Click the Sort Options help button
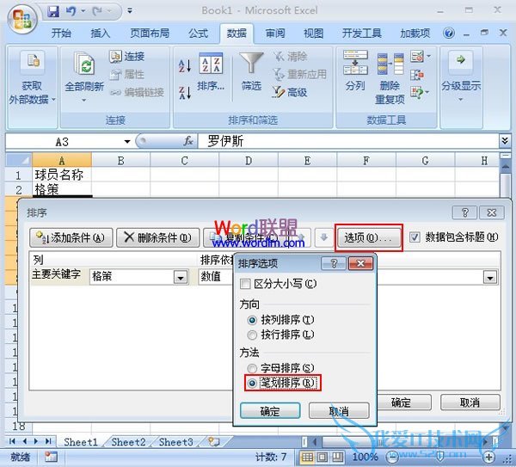 (334, 263)
